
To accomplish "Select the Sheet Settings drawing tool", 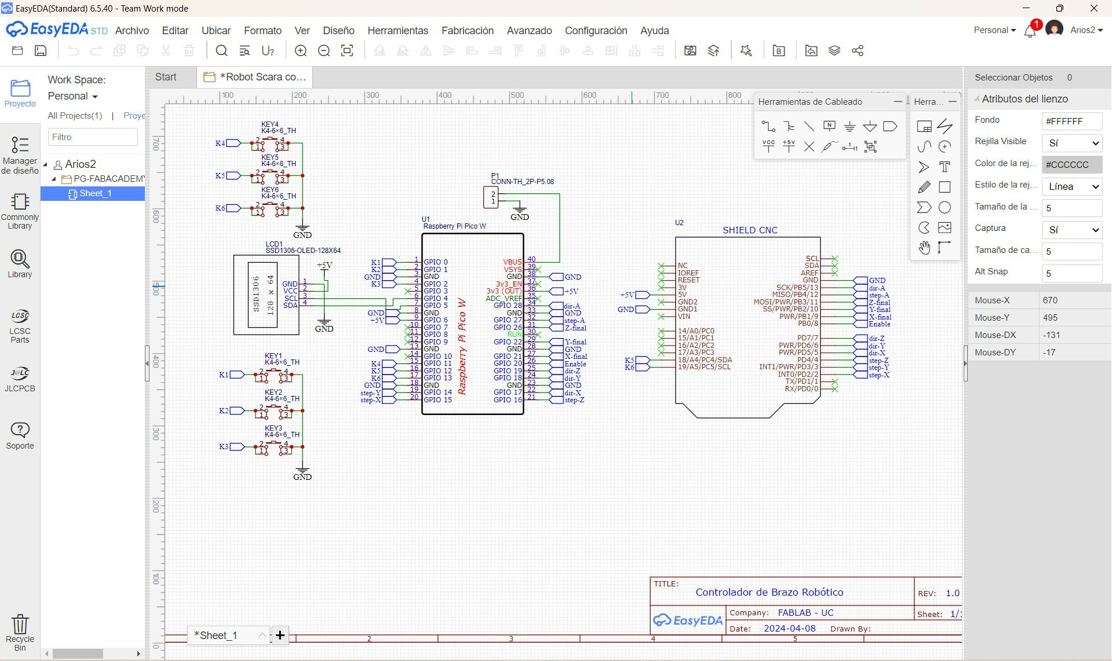I will (924, 126).
